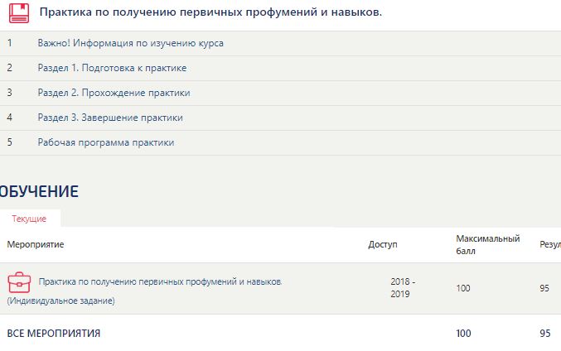This screenshot has width=561, height=351.
Task: Open 'Раздел 2. Прохождение практики'
Action: click(x=114, y=93)
